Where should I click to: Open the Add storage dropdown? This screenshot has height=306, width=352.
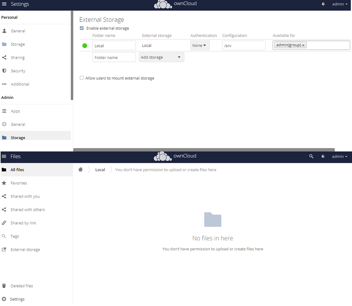162,57
